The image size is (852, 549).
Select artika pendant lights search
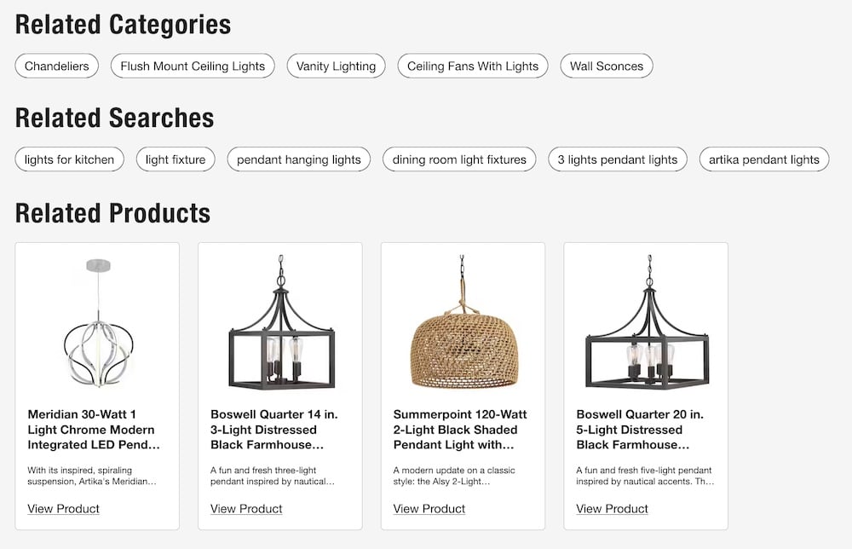point(763,159)
